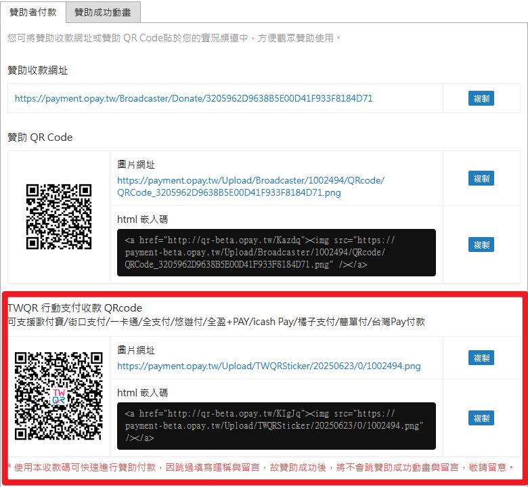Viewport: 528px width, 487px height.
Task: Click the red warning note at bottom
Action: (261, 467)
